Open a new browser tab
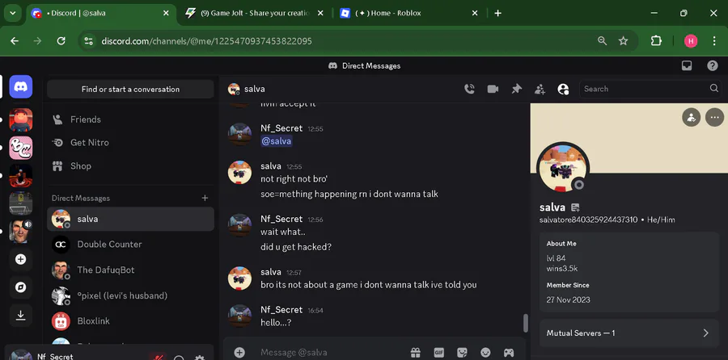Screen dimensions: 728x360 point(497,13)
